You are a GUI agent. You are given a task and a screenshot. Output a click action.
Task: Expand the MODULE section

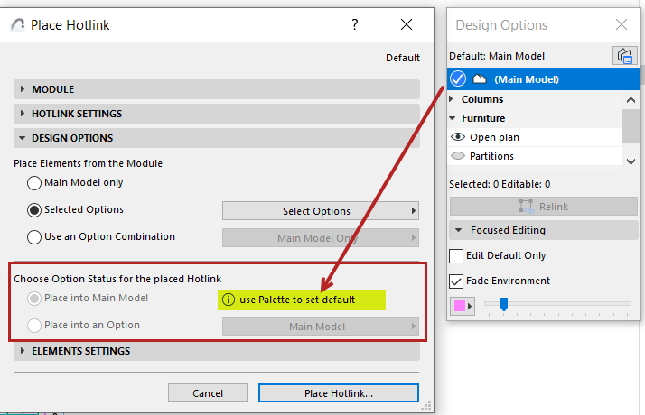point(23,89)
